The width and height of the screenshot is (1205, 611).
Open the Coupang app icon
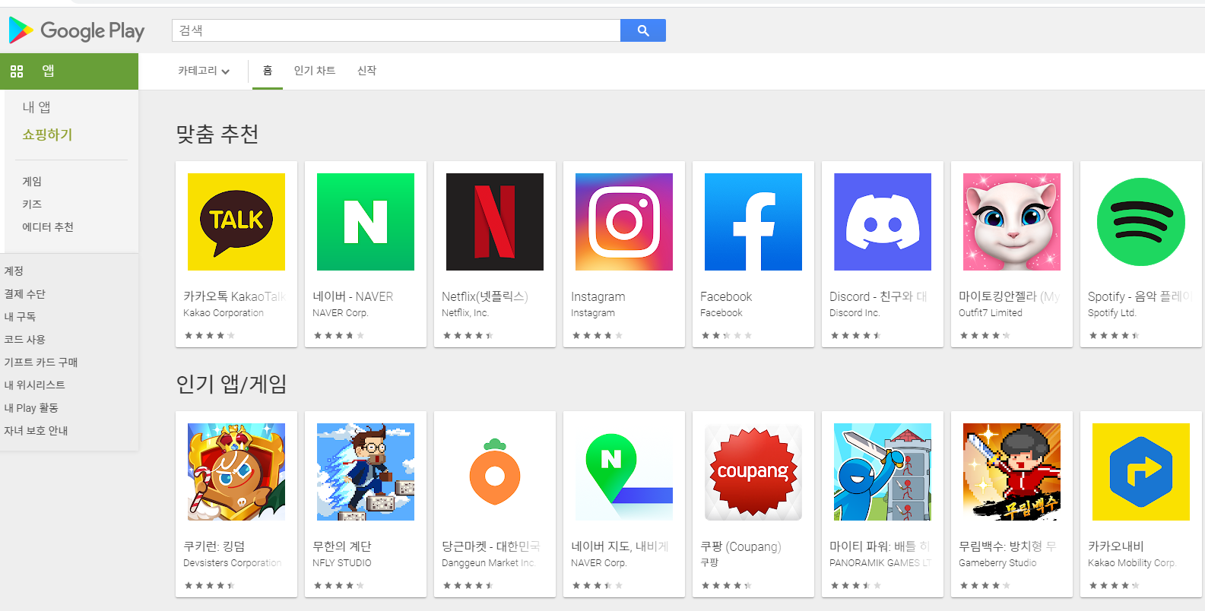[753, 472]
